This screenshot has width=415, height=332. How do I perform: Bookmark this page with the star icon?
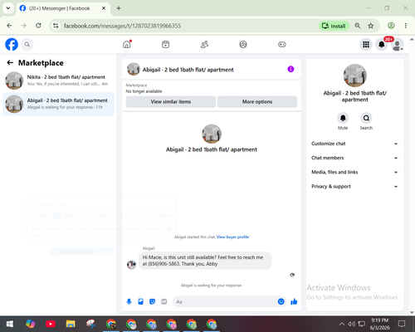pos(371,26)
